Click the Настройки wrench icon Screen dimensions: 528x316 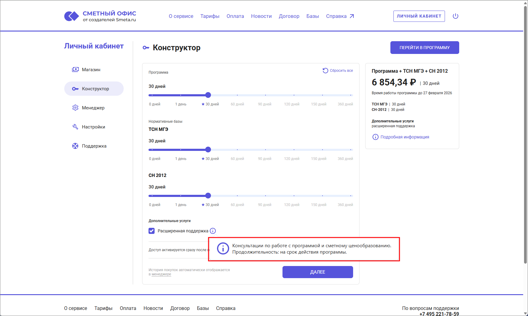coord(75,127)
